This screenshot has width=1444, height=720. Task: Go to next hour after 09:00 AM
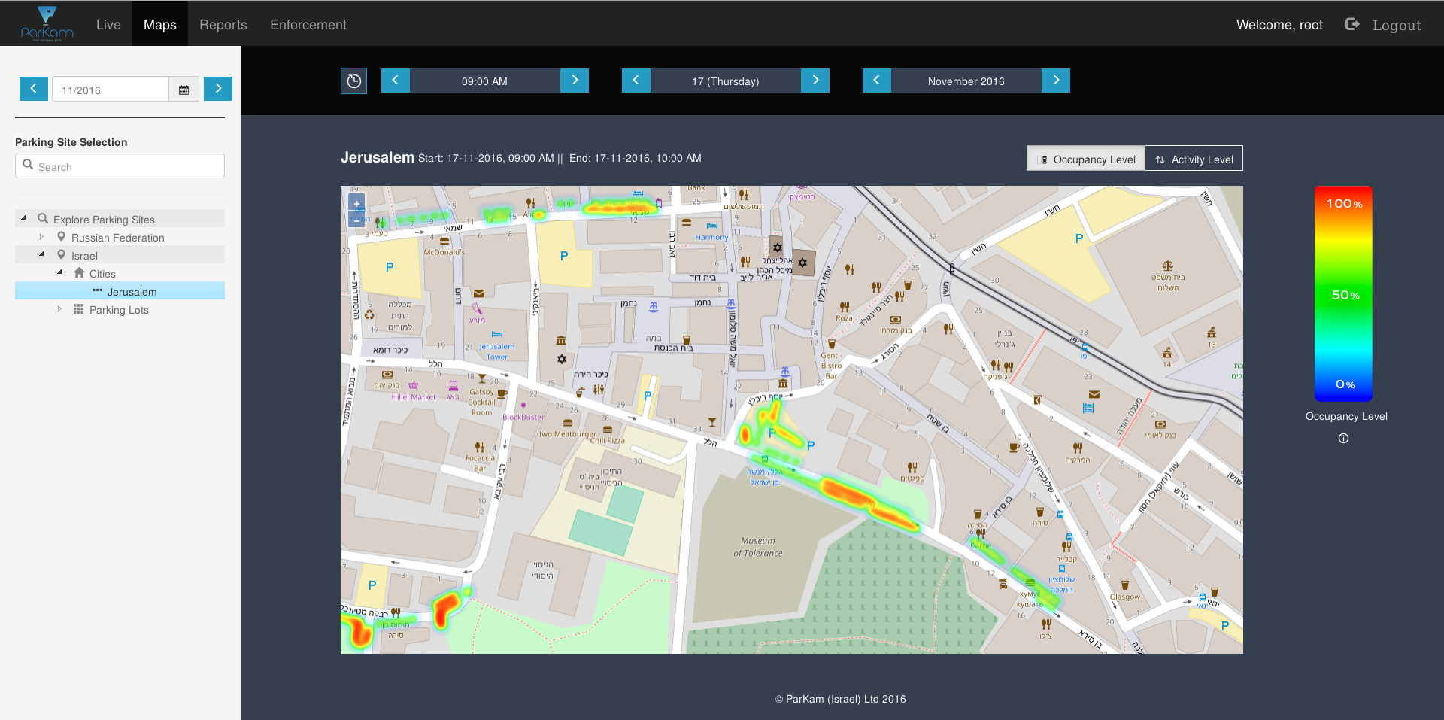(575, 81)
